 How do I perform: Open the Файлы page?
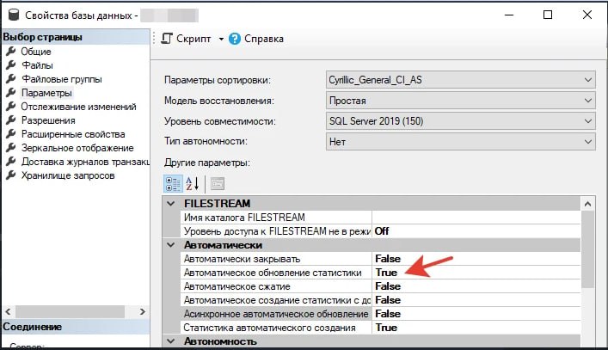point(37,65)
